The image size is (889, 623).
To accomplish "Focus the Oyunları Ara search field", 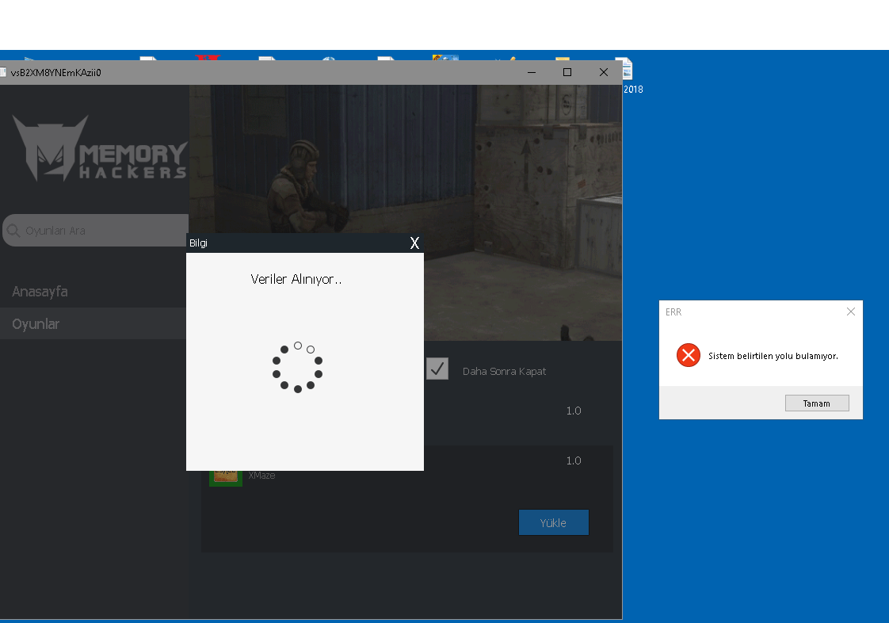I will (96, 231).
